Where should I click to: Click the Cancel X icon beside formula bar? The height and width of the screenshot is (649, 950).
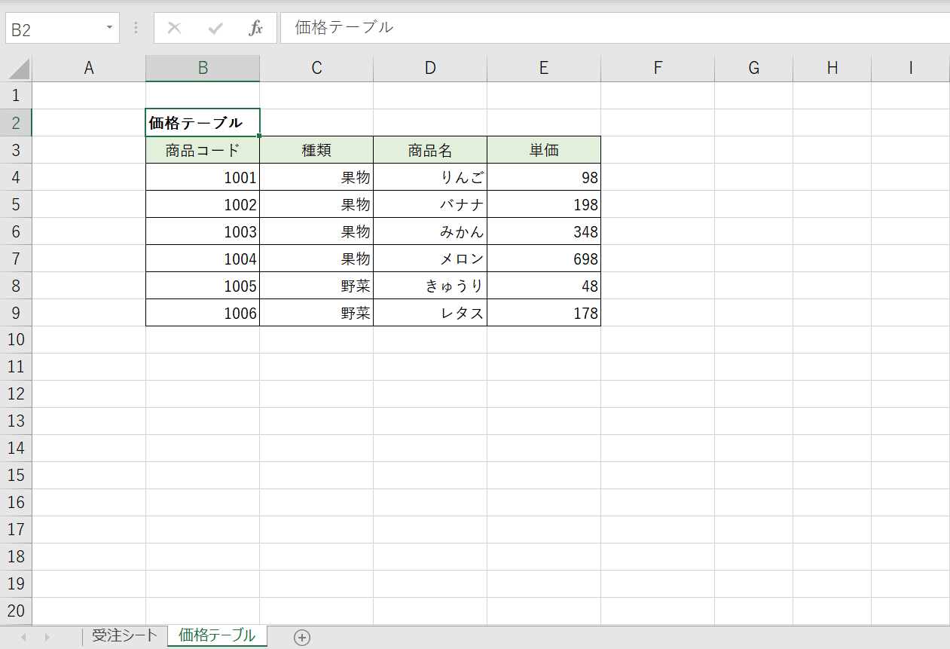coord(174,28)
